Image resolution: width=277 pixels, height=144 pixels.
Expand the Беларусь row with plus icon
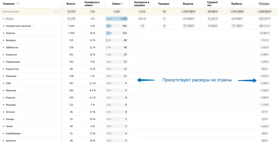pyautogui.click(x=4, y=40)
